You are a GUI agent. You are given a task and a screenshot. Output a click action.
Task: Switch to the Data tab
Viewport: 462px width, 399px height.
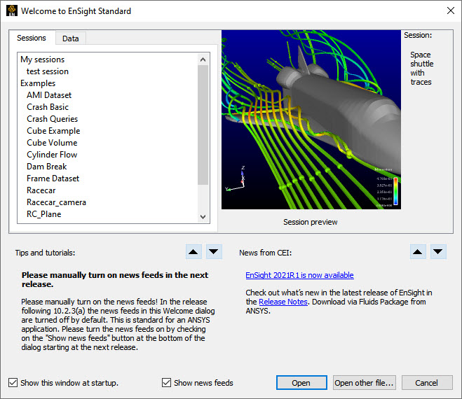(x=71, y=38)
